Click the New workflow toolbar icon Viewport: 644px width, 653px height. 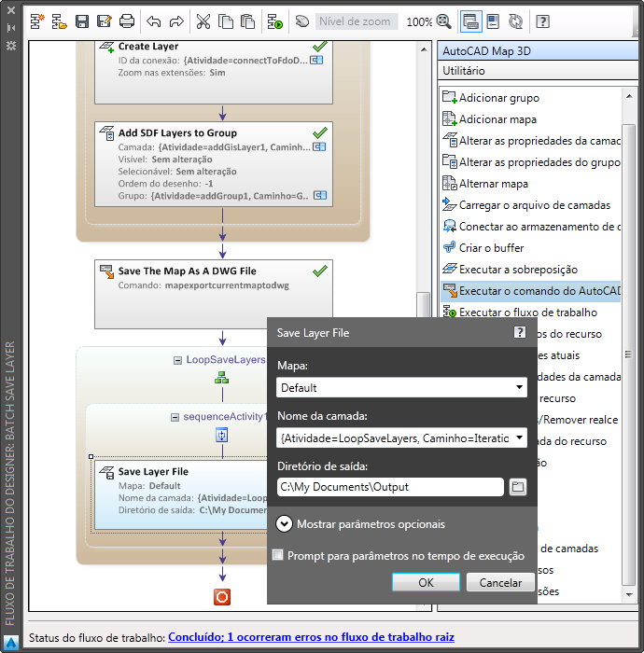pyautogui.click(x=37, y=21)
